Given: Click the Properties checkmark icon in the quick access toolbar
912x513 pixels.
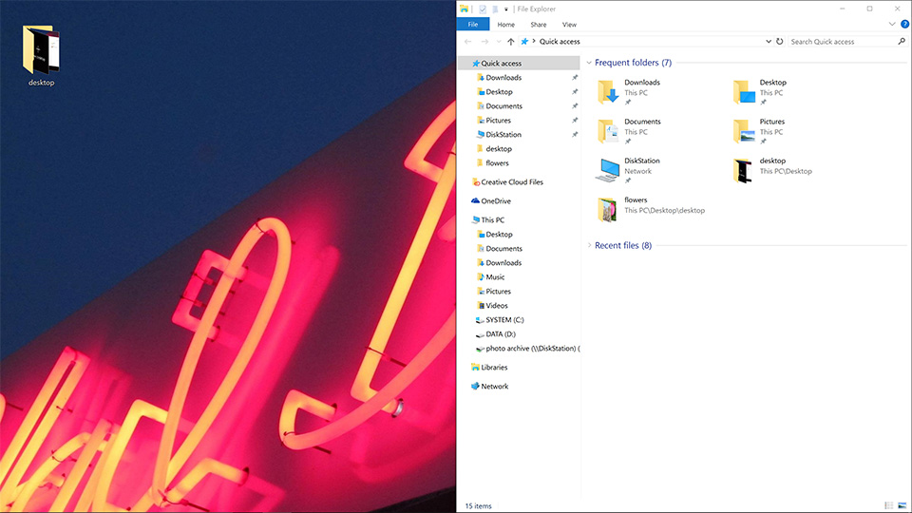Looking at the screenshot, I should (x=483, y=9).
